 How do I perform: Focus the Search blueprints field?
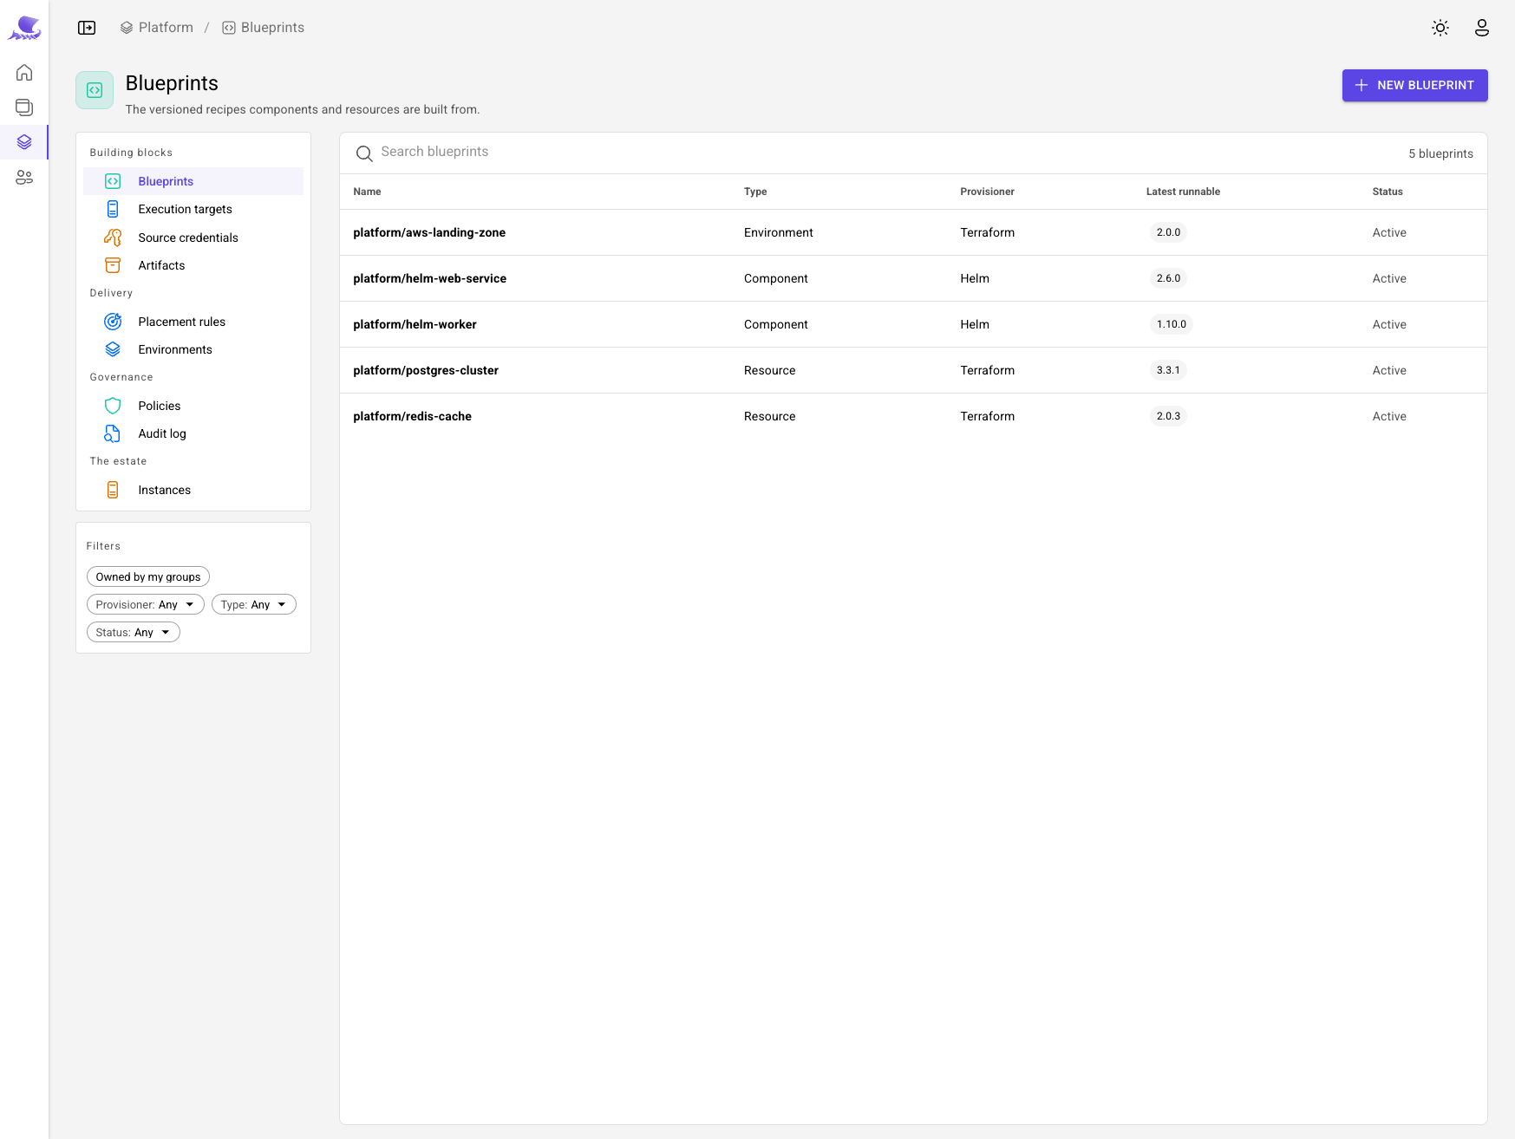coord(885,153)
